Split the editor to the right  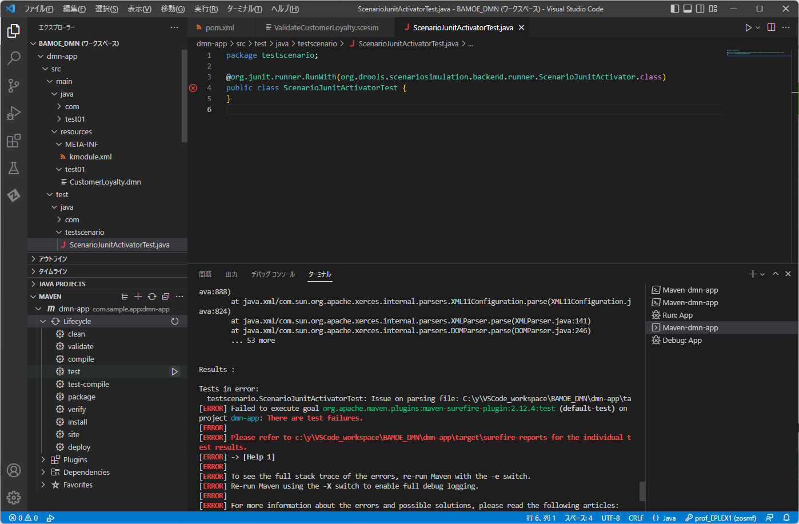771,27
